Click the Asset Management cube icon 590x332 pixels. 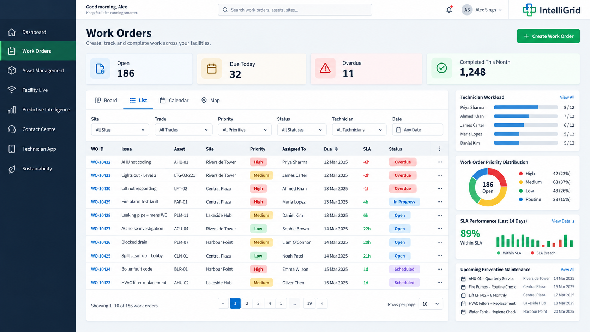[x=12, y=70]
